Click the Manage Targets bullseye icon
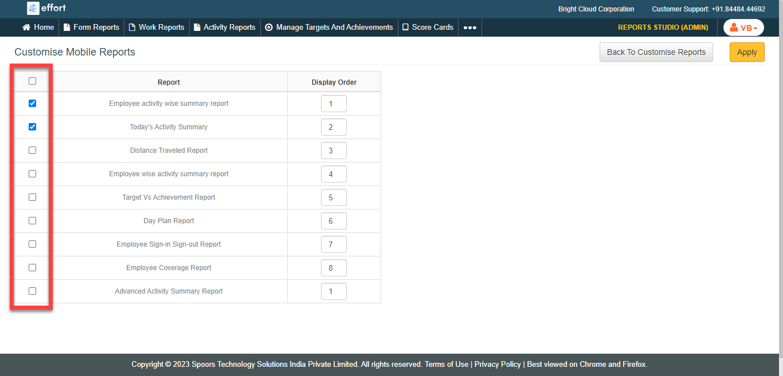783x376 pixels. point(269,27)
